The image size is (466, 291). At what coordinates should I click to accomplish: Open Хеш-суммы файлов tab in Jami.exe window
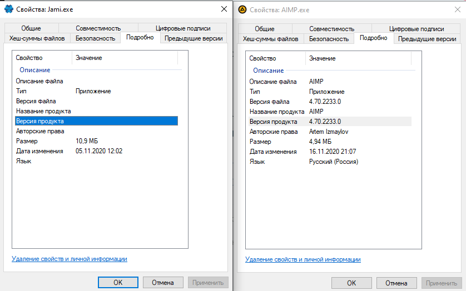(37, 38)
